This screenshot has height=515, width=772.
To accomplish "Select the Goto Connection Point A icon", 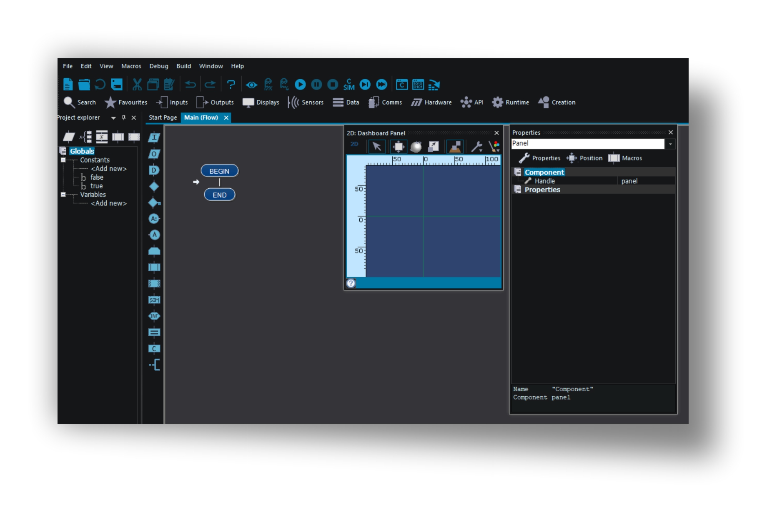I will pos(154,235).
